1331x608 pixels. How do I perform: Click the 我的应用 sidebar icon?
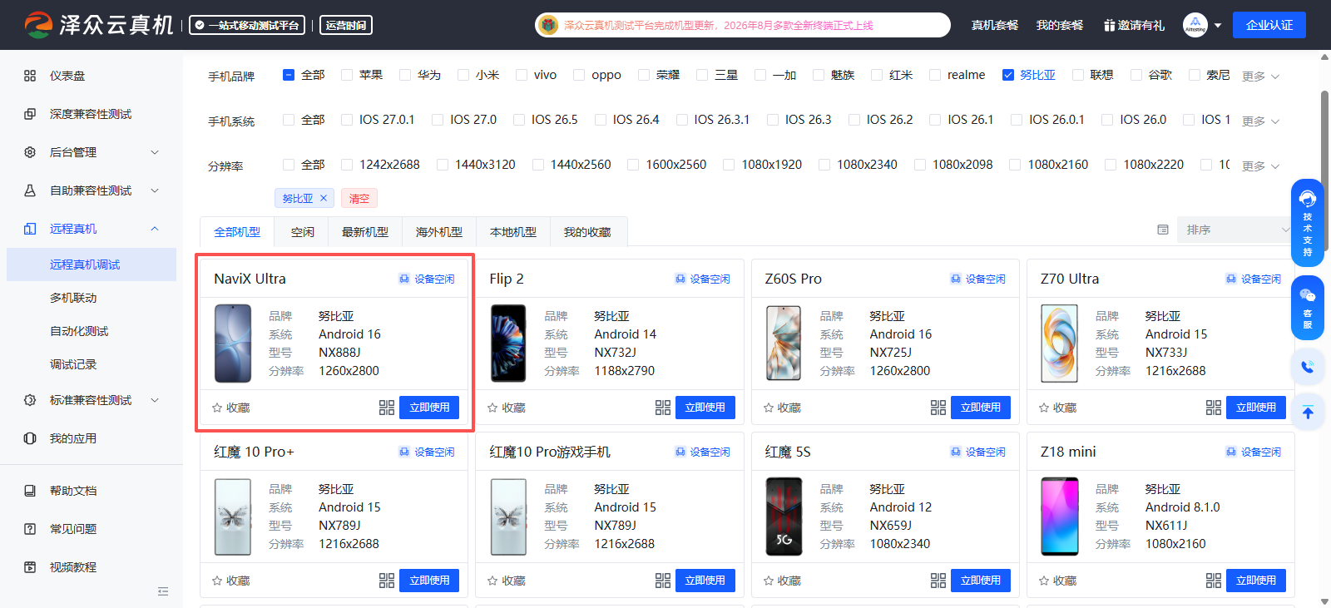coord(30,438)
